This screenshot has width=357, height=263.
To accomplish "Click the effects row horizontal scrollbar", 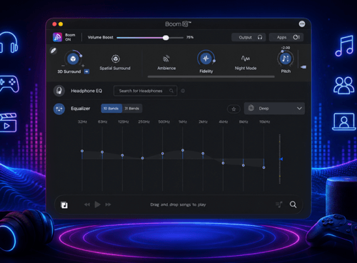I will coord(211,76).
